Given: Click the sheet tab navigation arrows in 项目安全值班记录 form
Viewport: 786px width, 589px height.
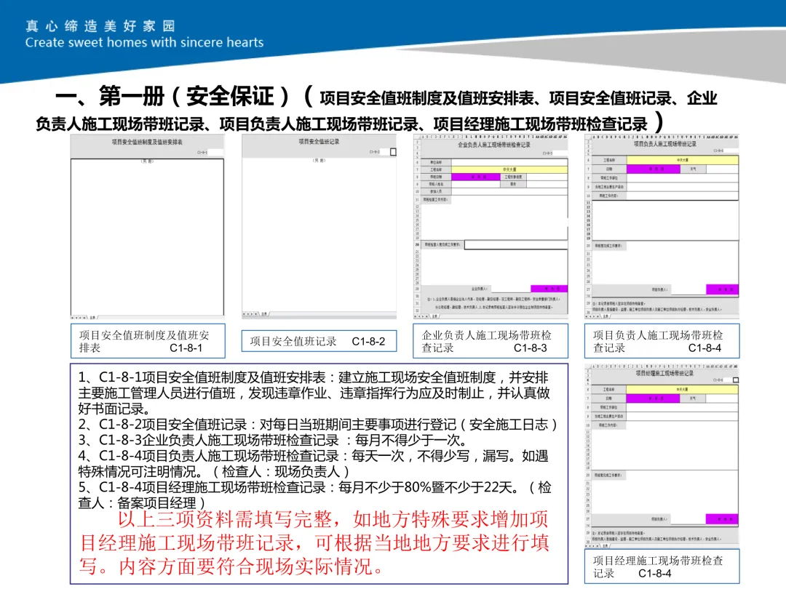Looking at the screenshot, I should pyautogui.click(x=250, y=314).
